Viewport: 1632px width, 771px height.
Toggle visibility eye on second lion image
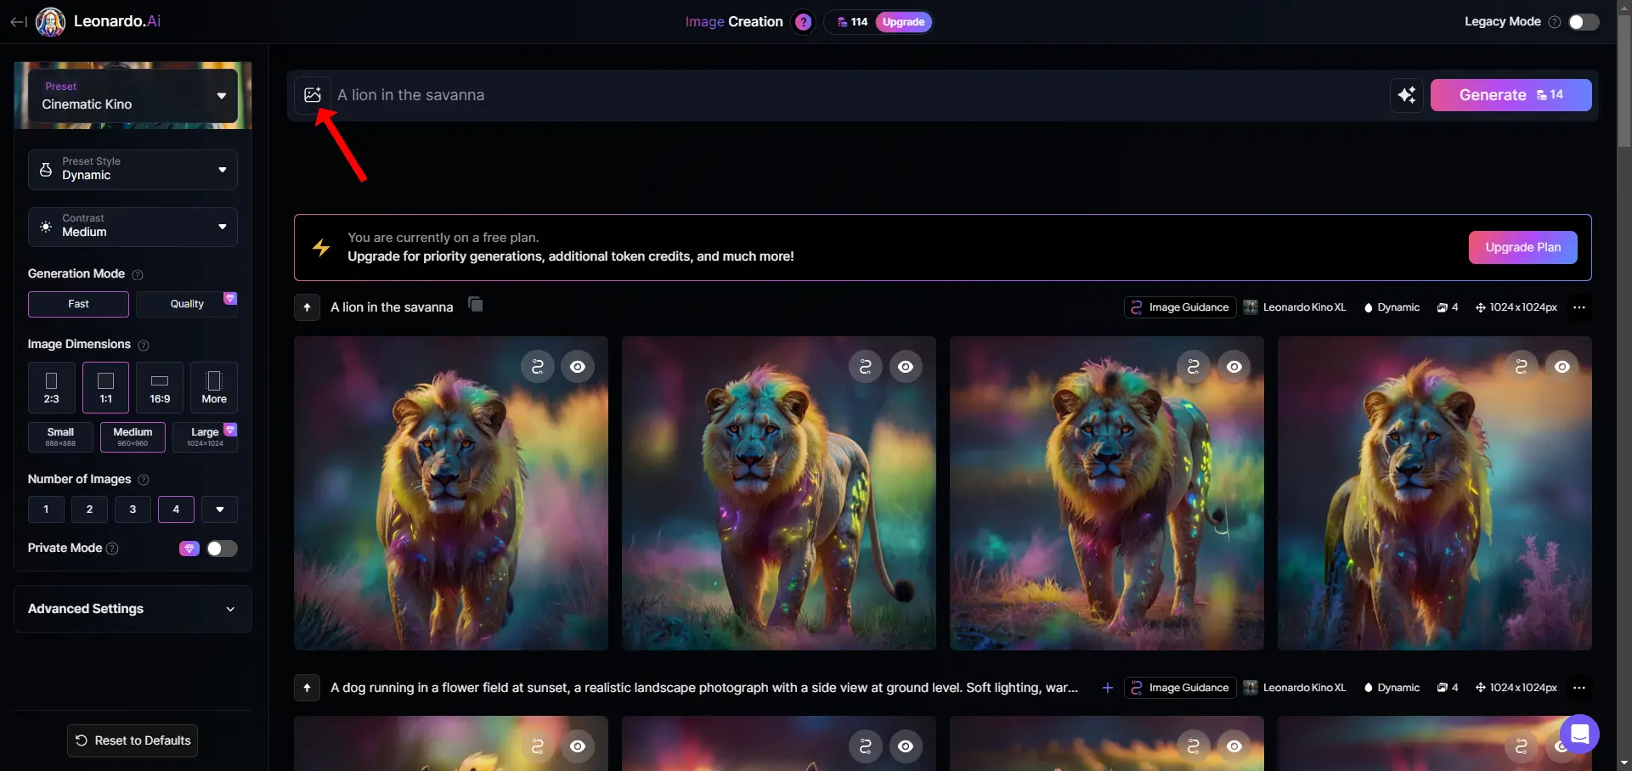coord(906,367)
